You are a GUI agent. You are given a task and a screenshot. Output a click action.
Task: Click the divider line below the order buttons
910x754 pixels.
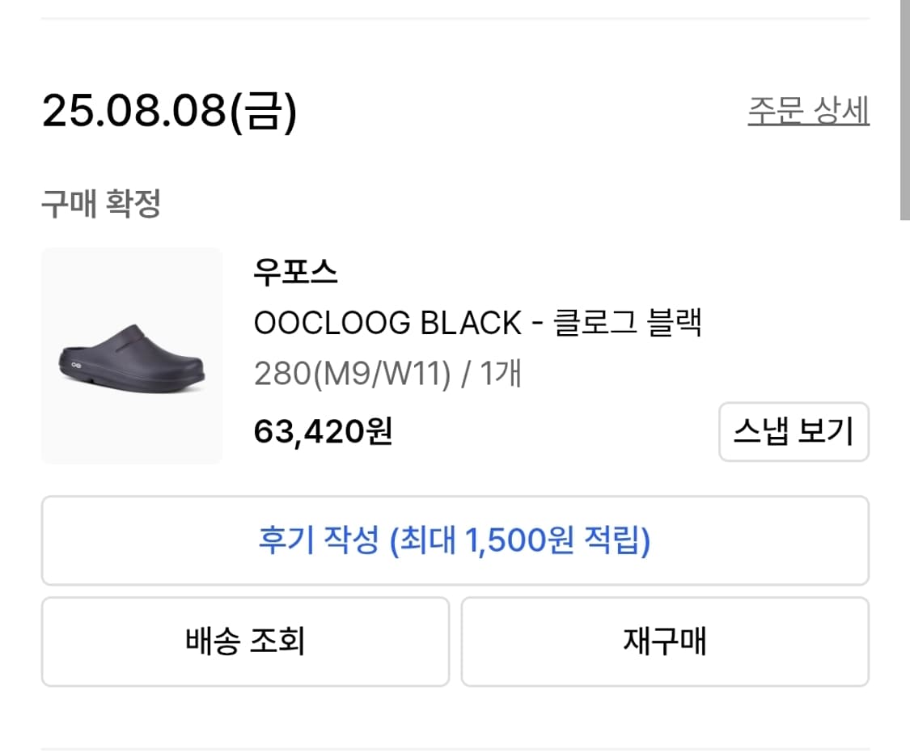click(455, 748)
